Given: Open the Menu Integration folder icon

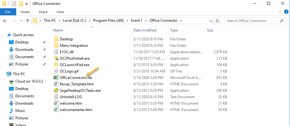Looking at the screenshot, I should pos(56,45).
